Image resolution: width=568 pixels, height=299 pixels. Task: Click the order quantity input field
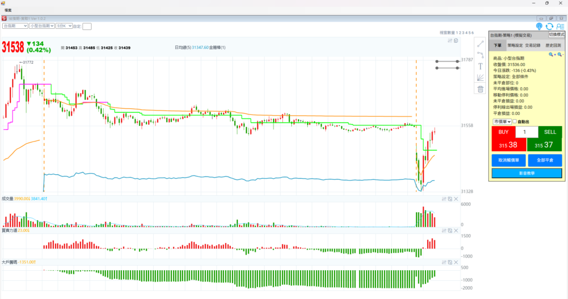coord(526,132)
